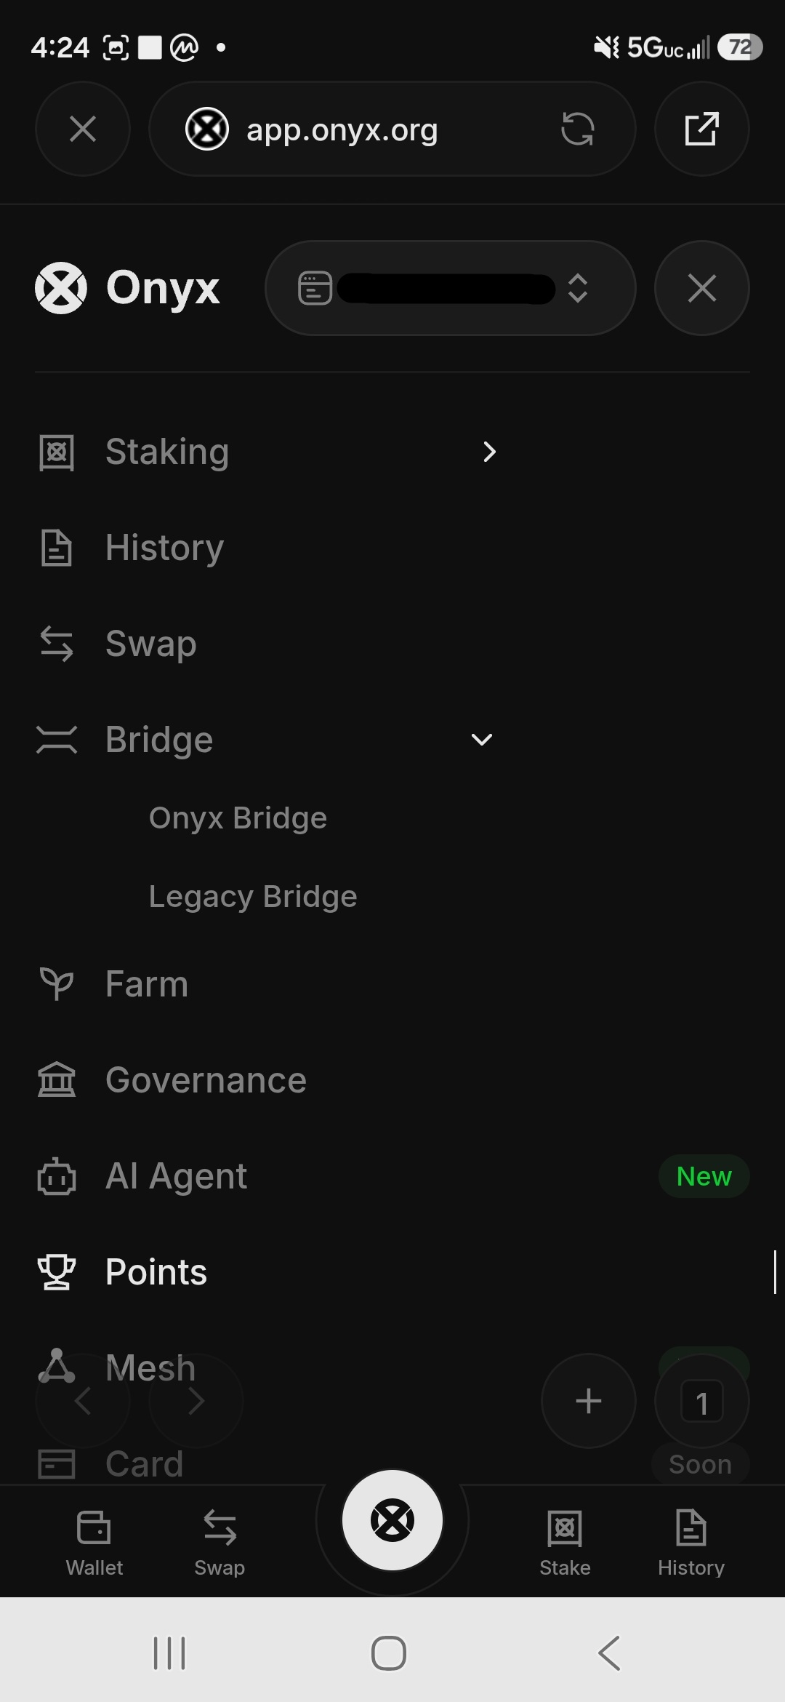Show open tabs counter
The height and width of the screenshot is (1702, 785).
pyautogui.click(x=701, y=1401)
